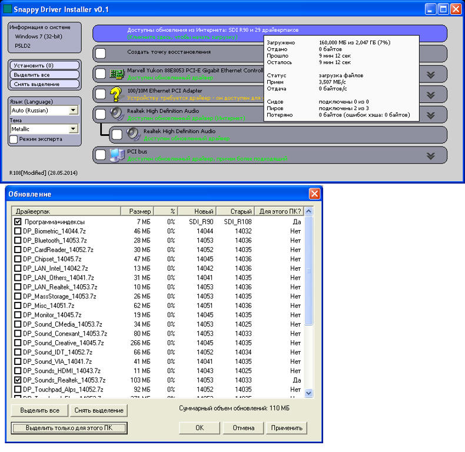Image resolution: width=465 pixels, height=452 pixels.
Task: Click the Marvell Yukon network card icon
Action: pyautogui.click(x=117, y=74)
